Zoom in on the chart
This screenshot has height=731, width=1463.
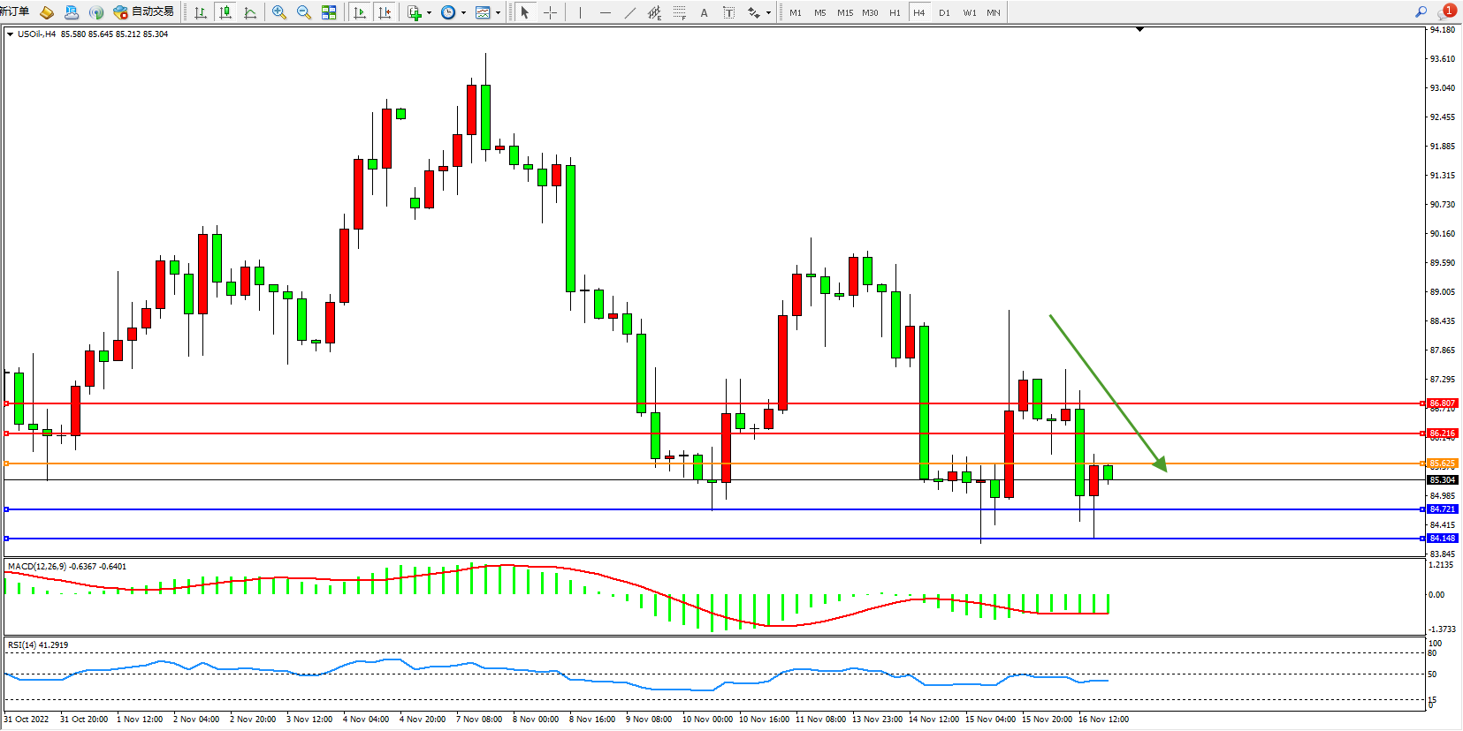[x=279, y=12]
